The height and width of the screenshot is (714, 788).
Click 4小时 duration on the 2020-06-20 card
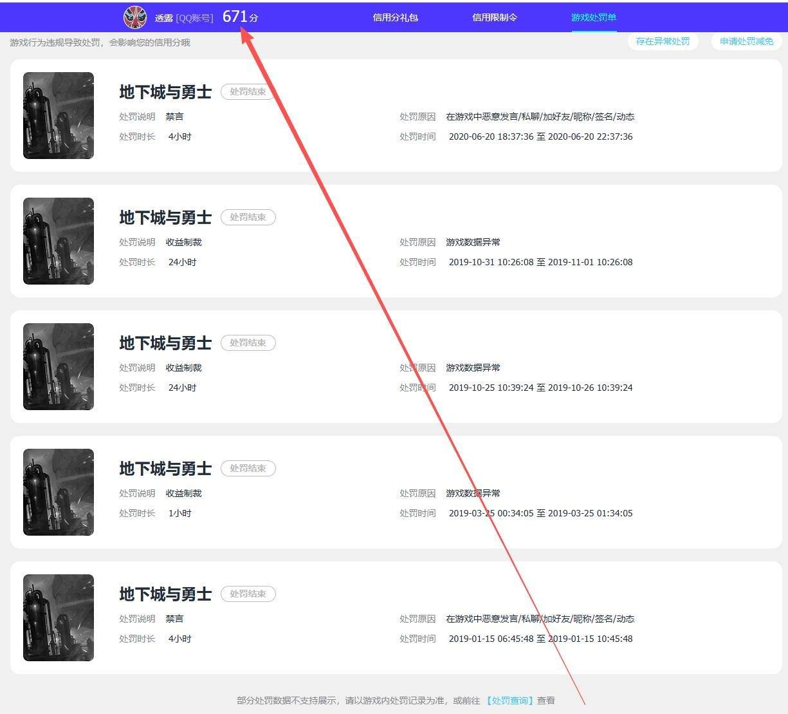tap(179, 136)
